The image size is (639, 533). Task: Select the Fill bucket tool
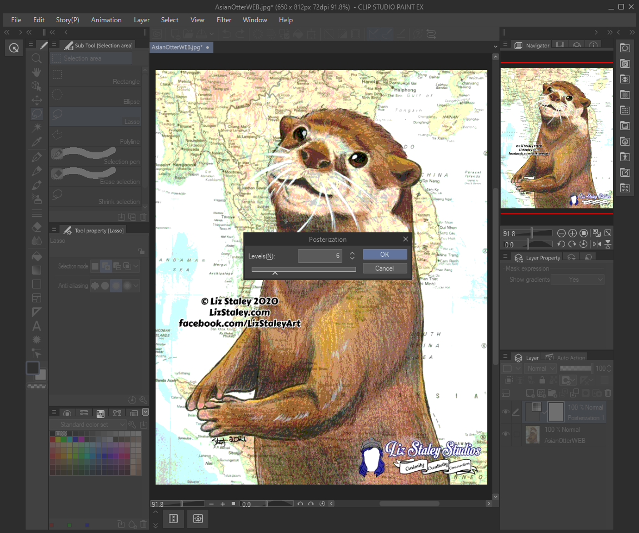click(x=37, y=256)
